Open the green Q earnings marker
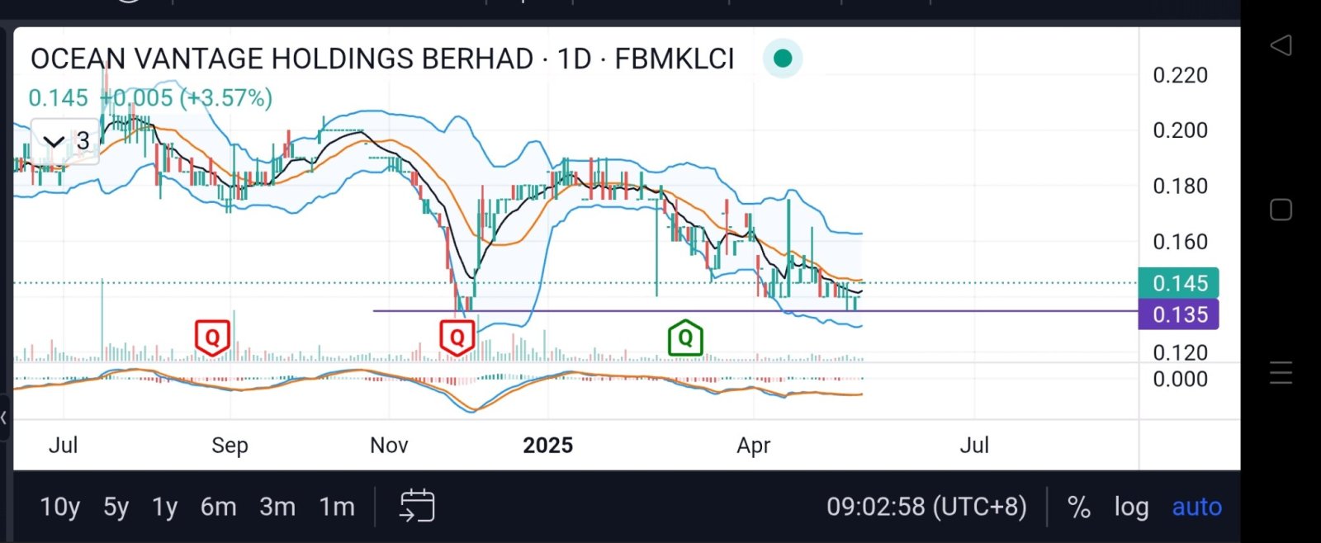This screenshot has width=1321, height=543. pos(685,338)
